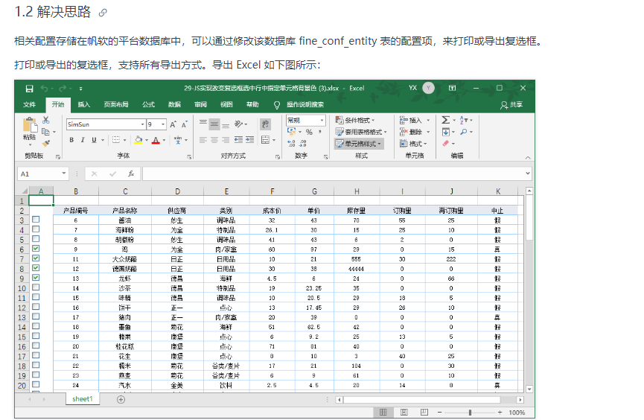Switch to the 页面布局 ribbon tab
Image resolution: width=644 pixels, height=420 pixels.
click(116, 104)
